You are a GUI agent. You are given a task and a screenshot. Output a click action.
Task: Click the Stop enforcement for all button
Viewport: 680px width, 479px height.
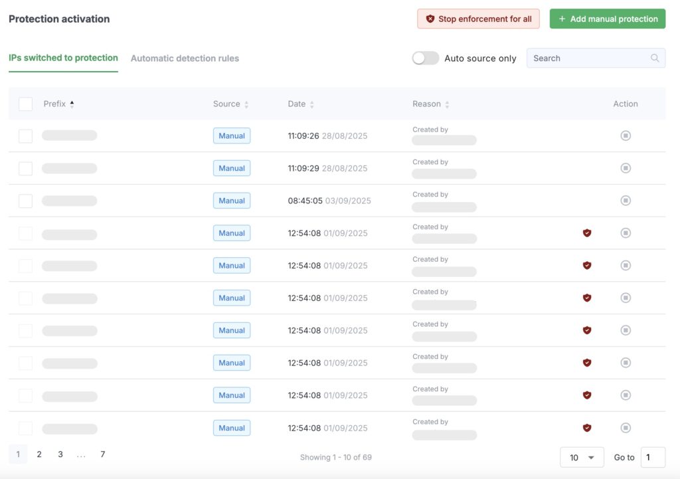[x=478, y=19]
